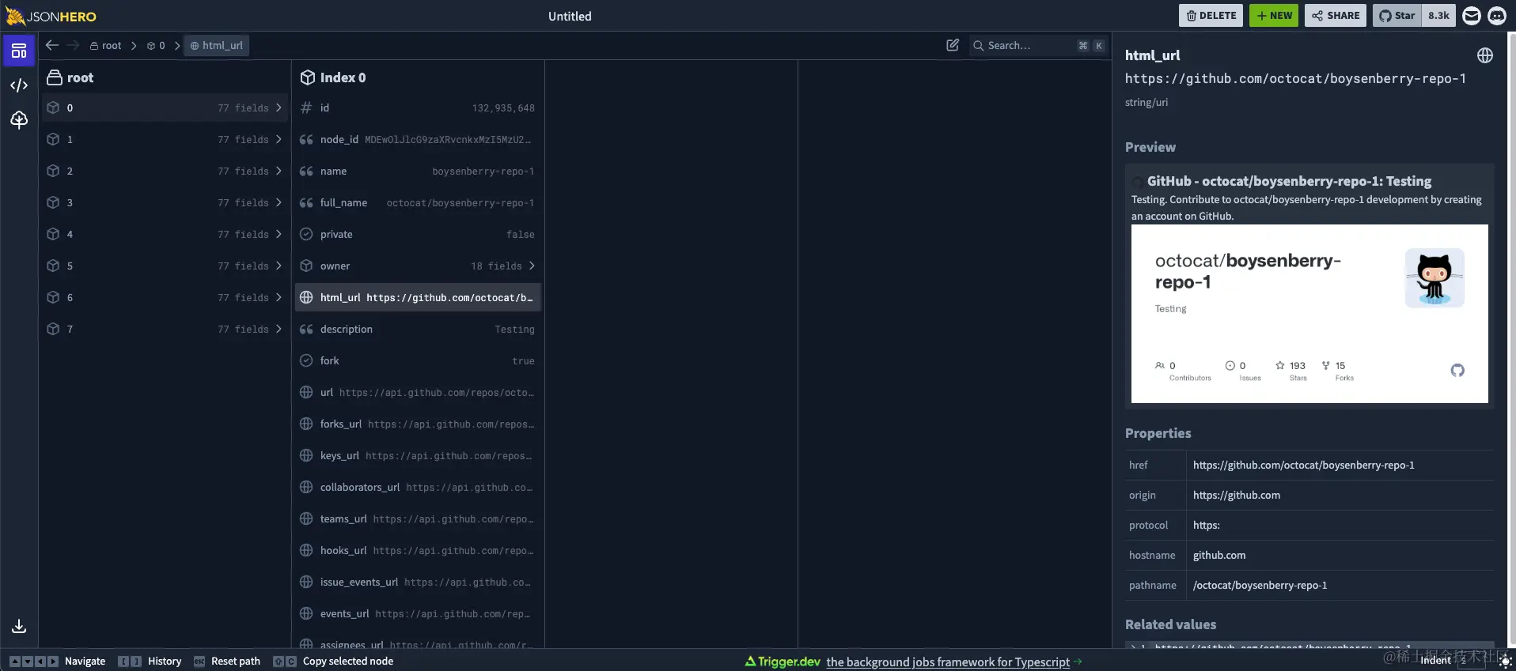Select the name field boysenberry-repo-1

tap(418, 171)
